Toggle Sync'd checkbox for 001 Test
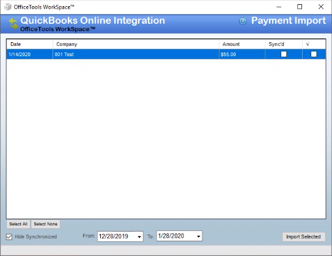 [284, 54]
